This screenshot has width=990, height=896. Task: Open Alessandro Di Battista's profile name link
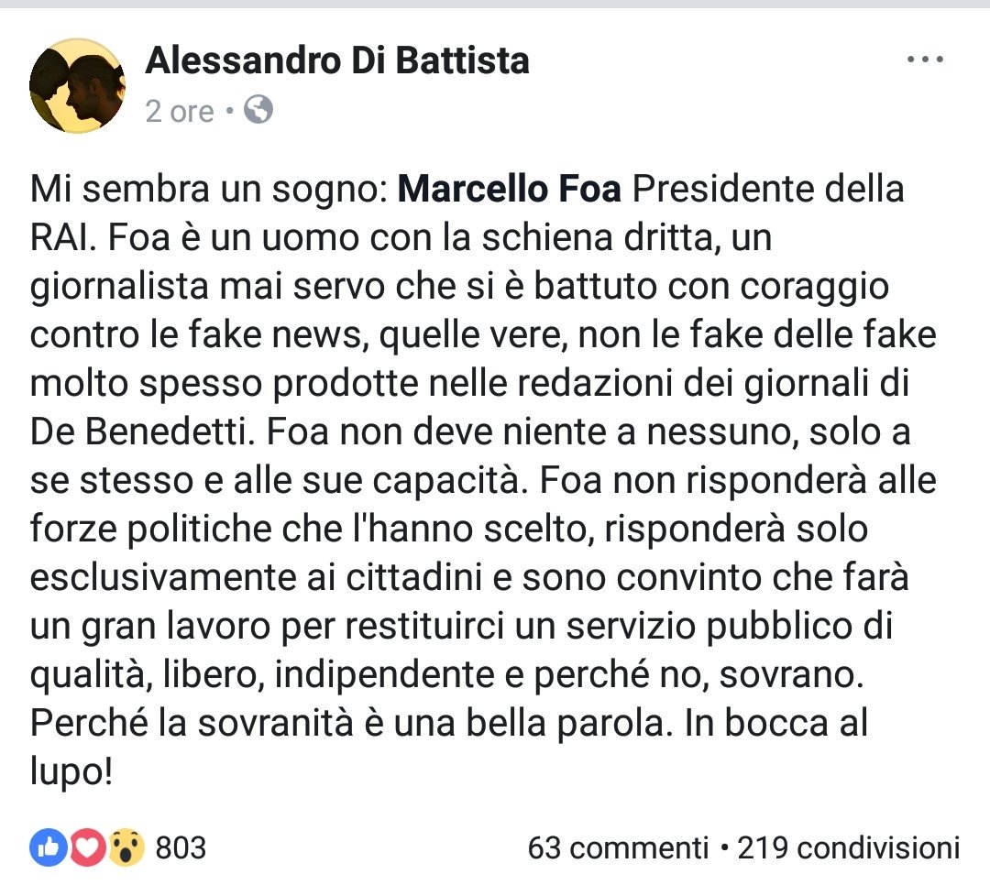(336, 61)
